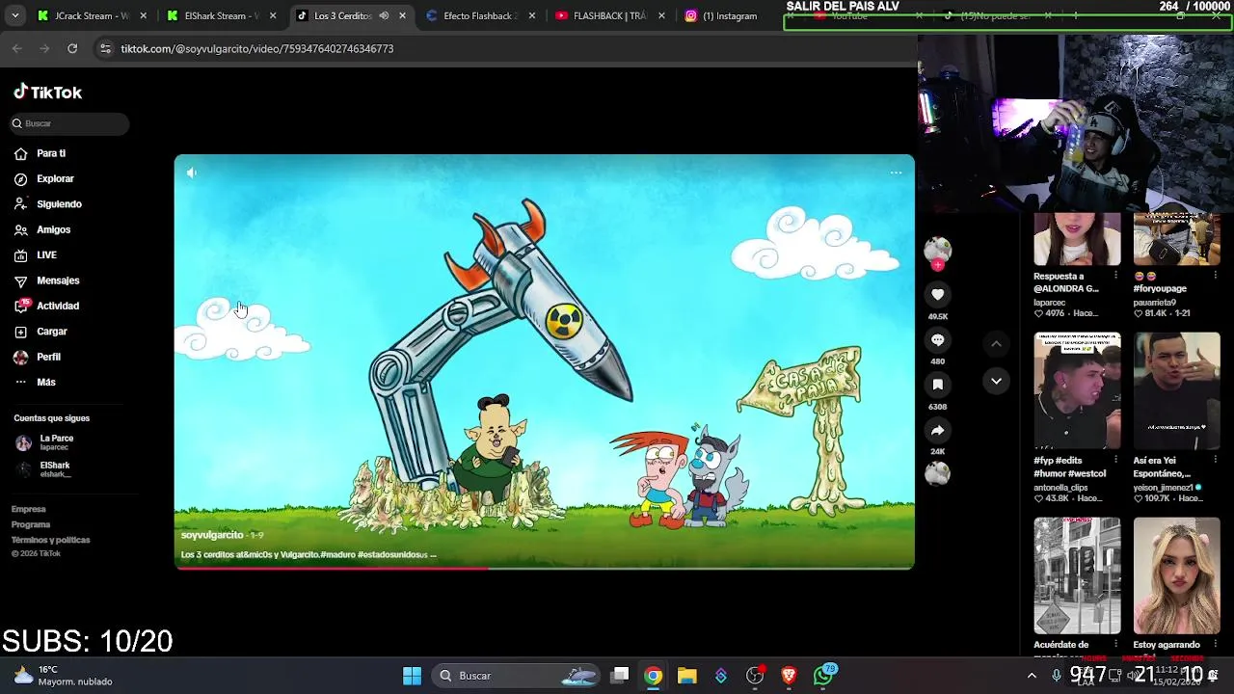Open the Windows Start menu

coord(412,676)
